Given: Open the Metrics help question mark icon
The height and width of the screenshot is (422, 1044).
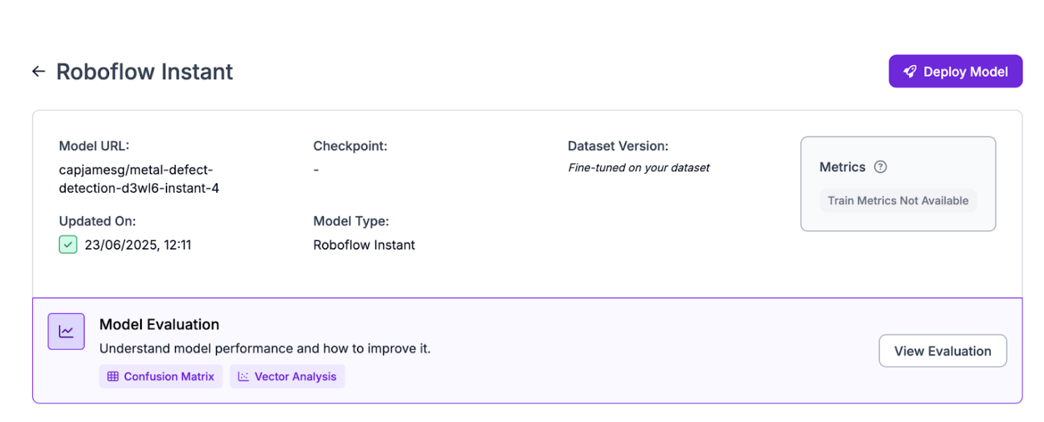Looking at the screenshot, I should tap(881, 167).
